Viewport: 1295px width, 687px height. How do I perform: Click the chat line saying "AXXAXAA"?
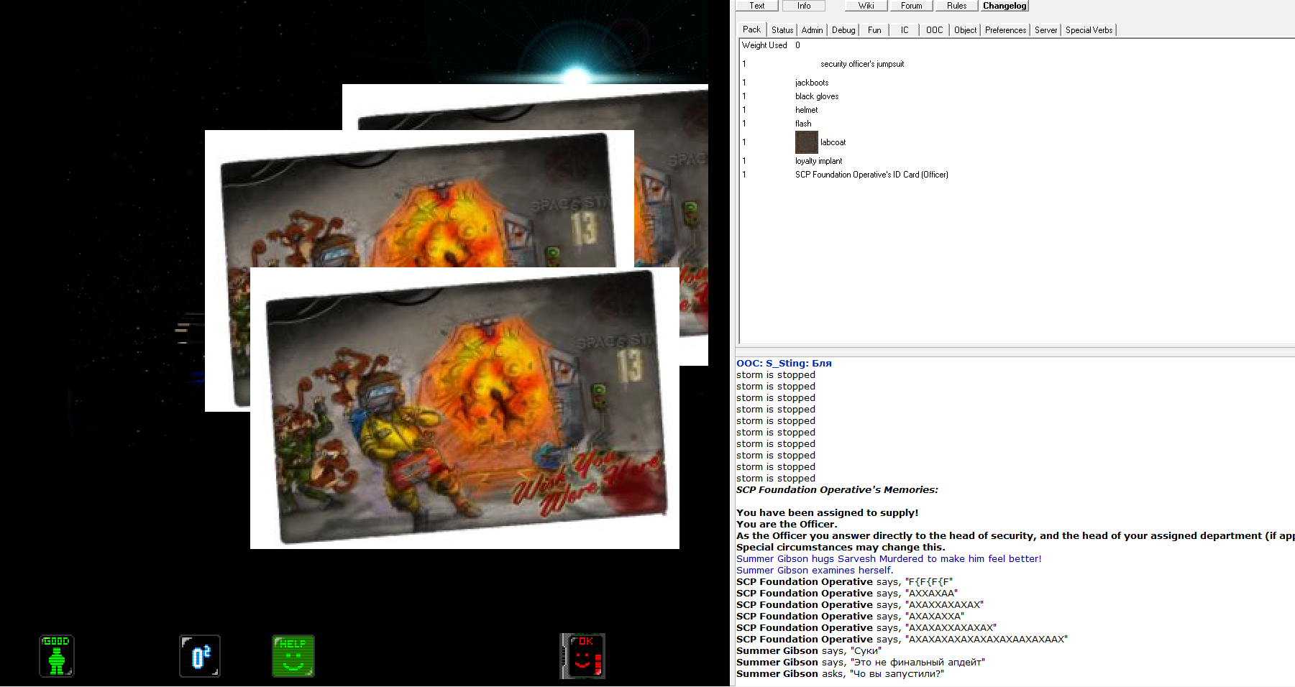(x=847, y=594)
